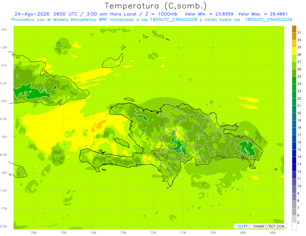Click the 'Valor Max. = 29.4861' value

point(263,14)
